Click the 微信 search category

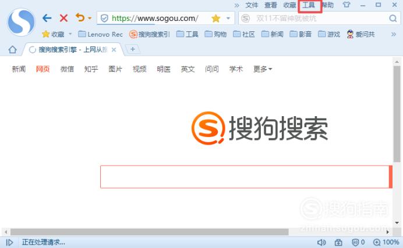[67, 69]
